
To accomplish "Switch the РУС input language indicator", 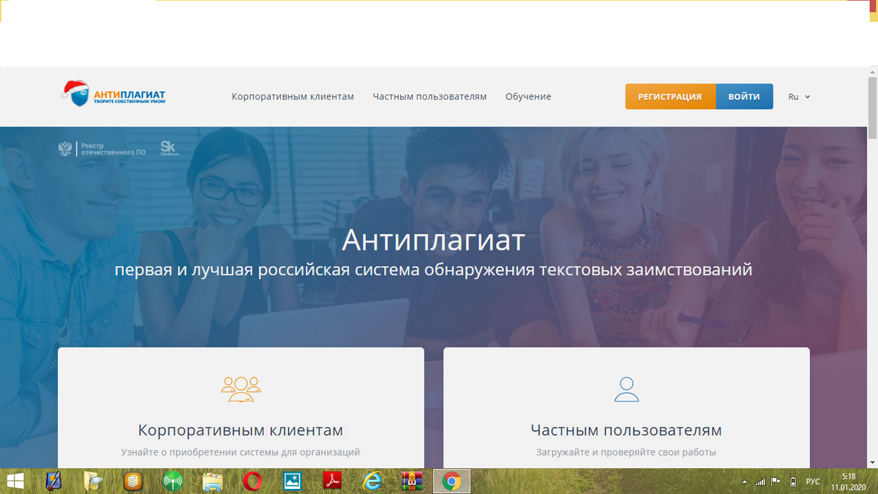I will pos(812,482).
